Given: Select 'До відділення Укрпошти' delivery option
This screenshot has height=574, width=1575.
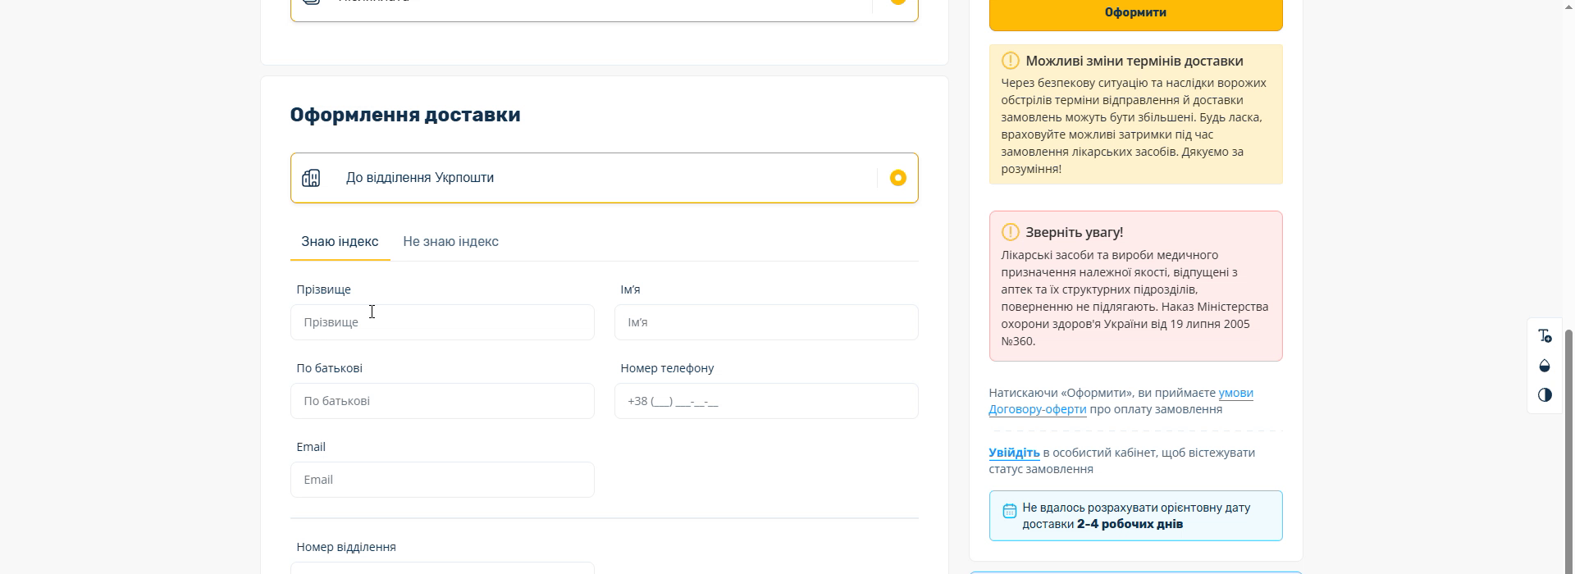Looking at the screenshot, I should click(x=604, y=178).
